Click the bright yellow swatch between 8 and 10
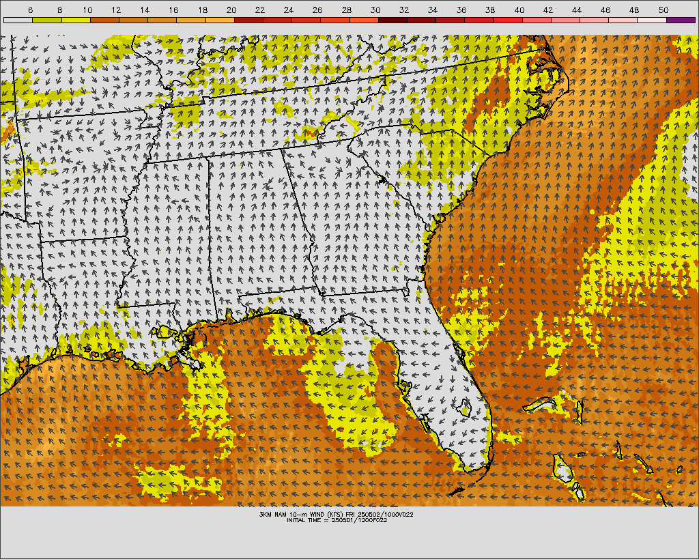This screenshot has width=699, height=559. coord(76,20)
